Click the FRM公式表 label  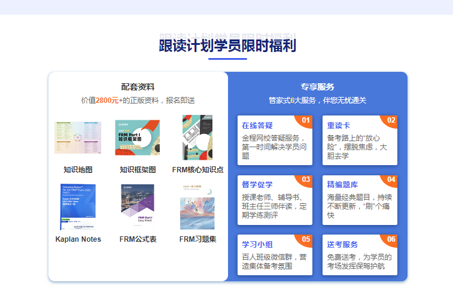click(138, 239)
